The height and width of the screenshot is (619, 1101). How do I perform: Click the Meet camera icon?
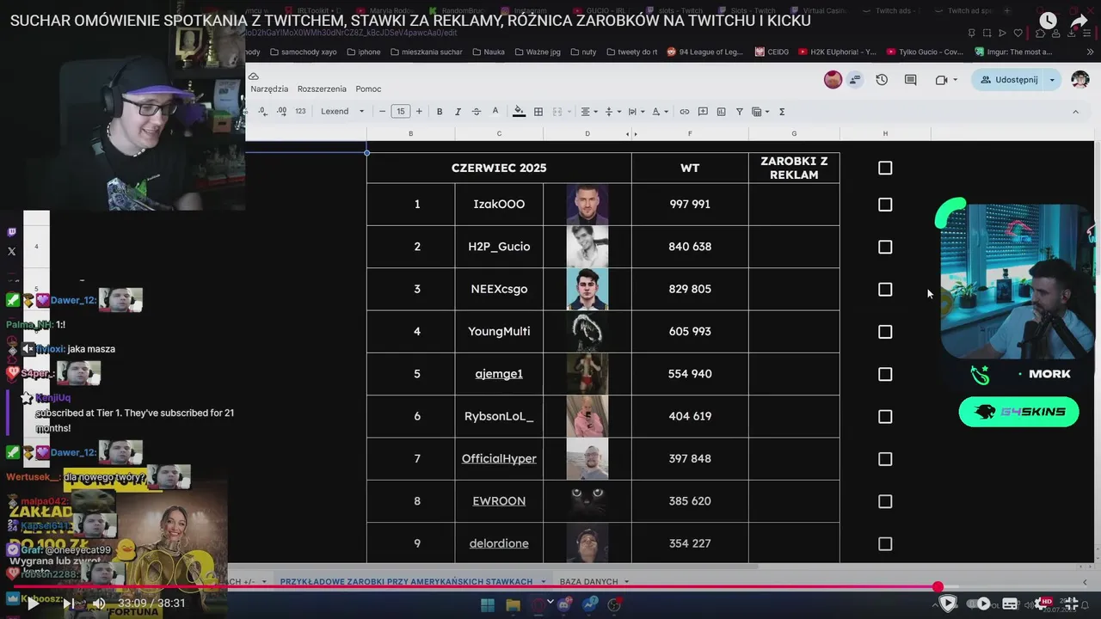click(x=941, y=80)
